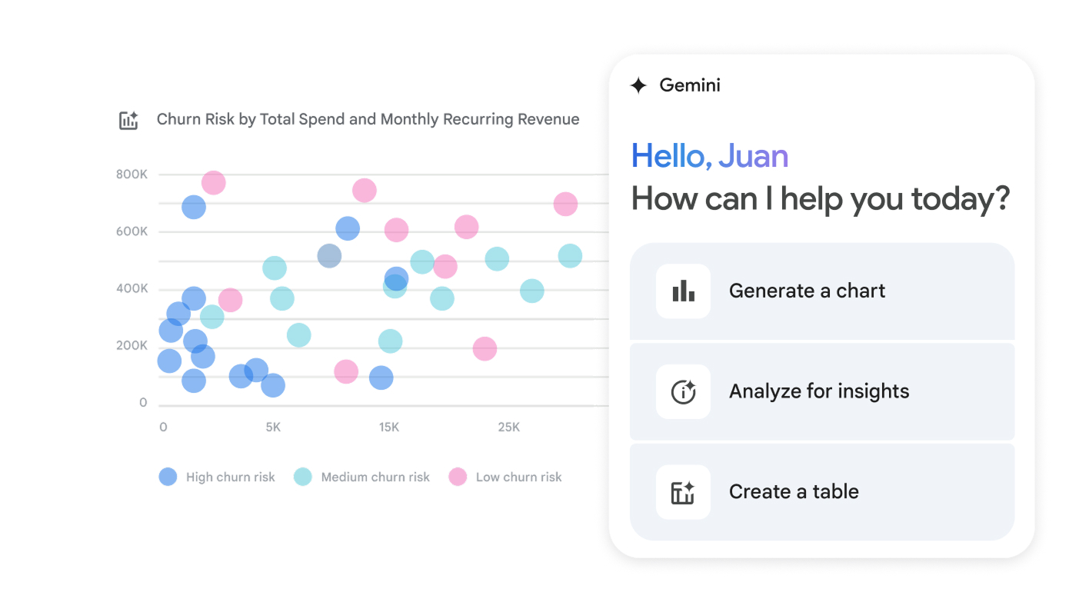Click the Hello, Juan greeting
This screenshot has width=1089, height=612.
(709, 156)
